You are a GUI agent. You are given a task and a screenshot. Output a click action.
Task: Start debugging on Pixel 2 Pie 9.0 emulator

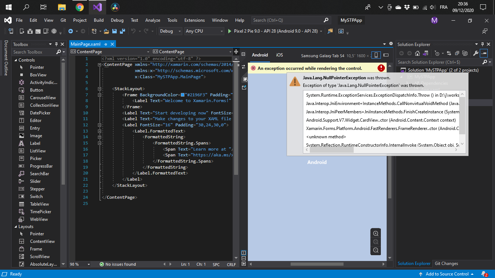pyautogui.click(x=230, y=31)
